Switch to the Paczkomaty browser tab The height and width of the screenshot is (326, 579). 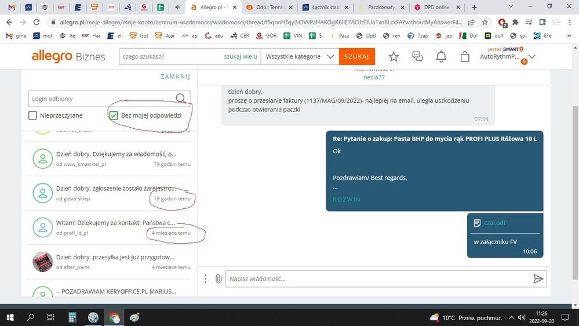[x=381, y=7]
